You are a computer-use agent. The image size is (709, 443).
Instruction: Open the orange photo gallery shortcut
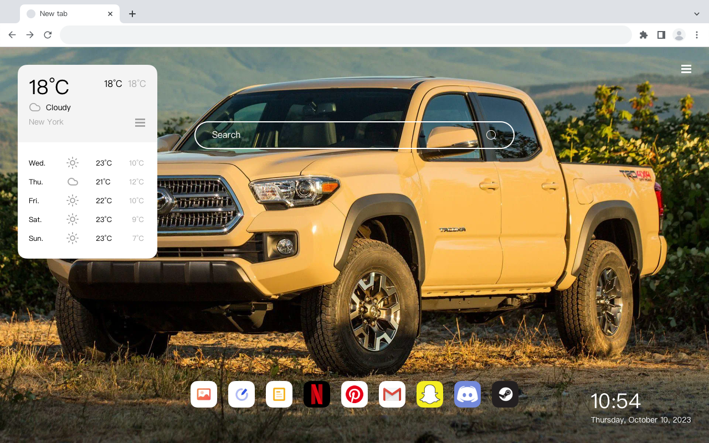tap(204, 394)
